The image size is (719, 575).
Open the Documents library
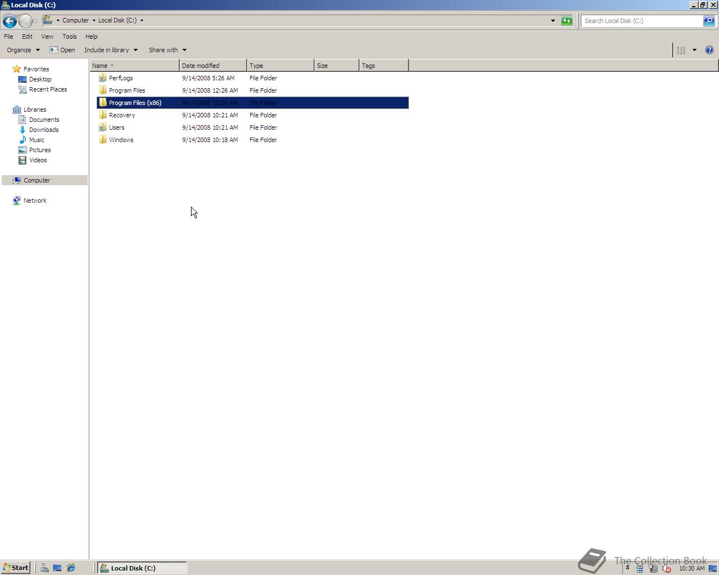tap(44, 120)
